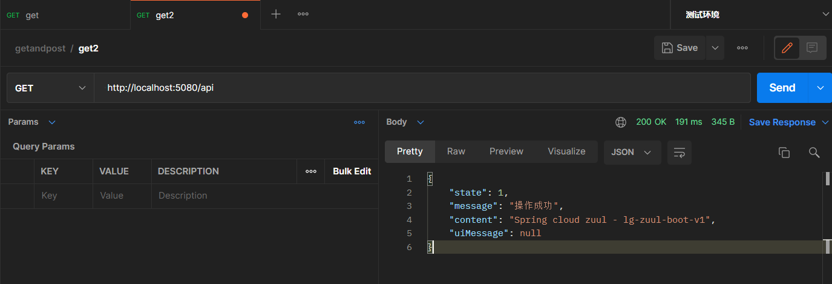Viewport: 832px width, 284px height.
Task: Copy the response body with copy icon
Action: click(784, 153)
